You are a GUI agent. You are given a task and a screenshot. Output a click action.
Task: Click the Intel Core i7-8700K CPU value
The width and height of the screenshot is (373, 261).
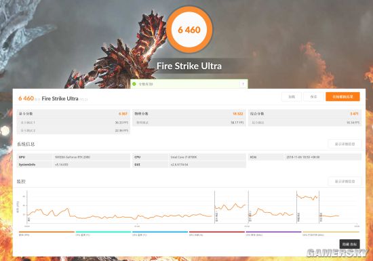click(184, 157)
